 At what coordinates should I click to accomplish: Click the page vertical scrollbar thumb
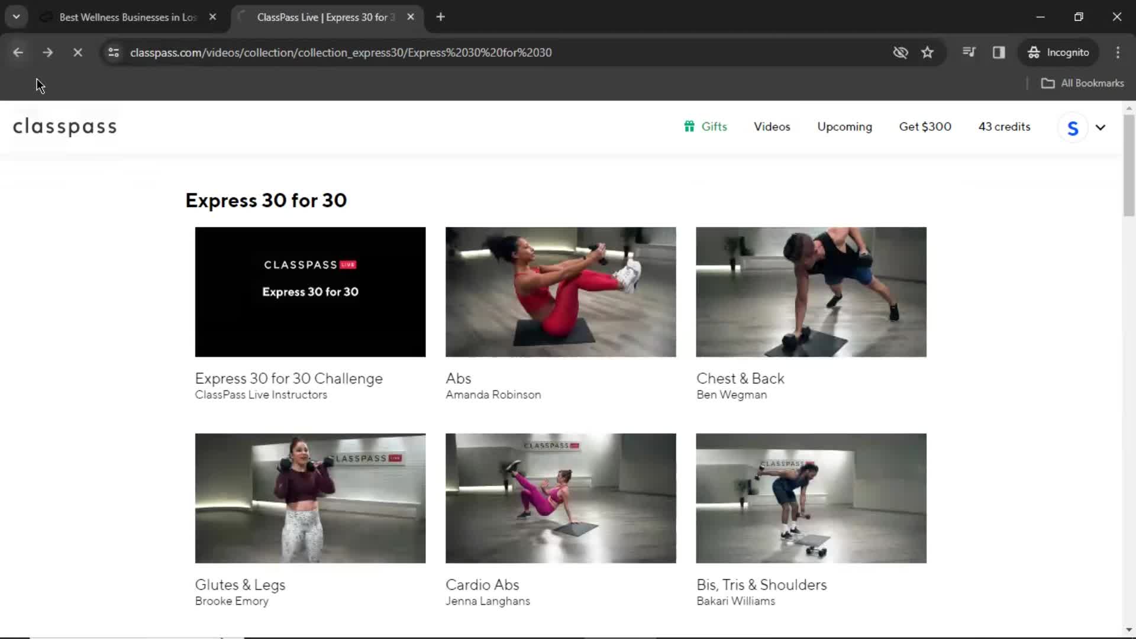(x=1129, y=166)
